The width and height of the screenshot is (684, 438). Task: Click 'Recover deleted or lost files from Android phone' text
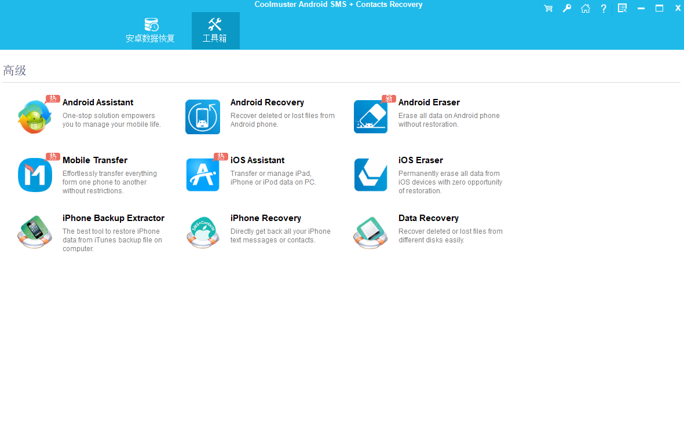282,120
